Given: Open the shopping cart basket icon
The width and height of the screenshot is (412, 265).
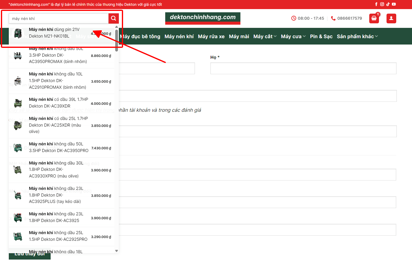Looking at the screenshot, I should [374, 18].
